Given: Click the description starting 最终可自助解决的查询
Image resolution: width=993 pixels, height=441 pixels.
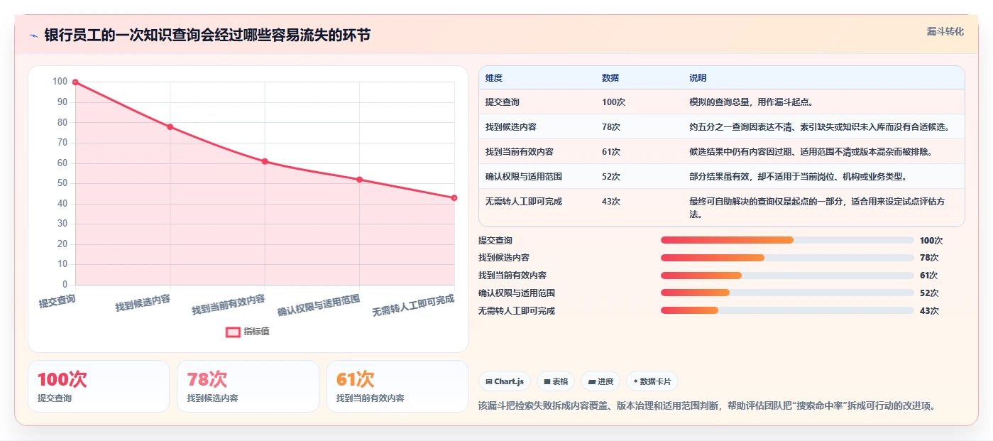Looking at the screenshot, I should pyautogui.click(x=817, y=207).
